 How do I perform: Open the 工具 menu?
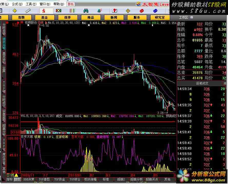click(31, 4)
